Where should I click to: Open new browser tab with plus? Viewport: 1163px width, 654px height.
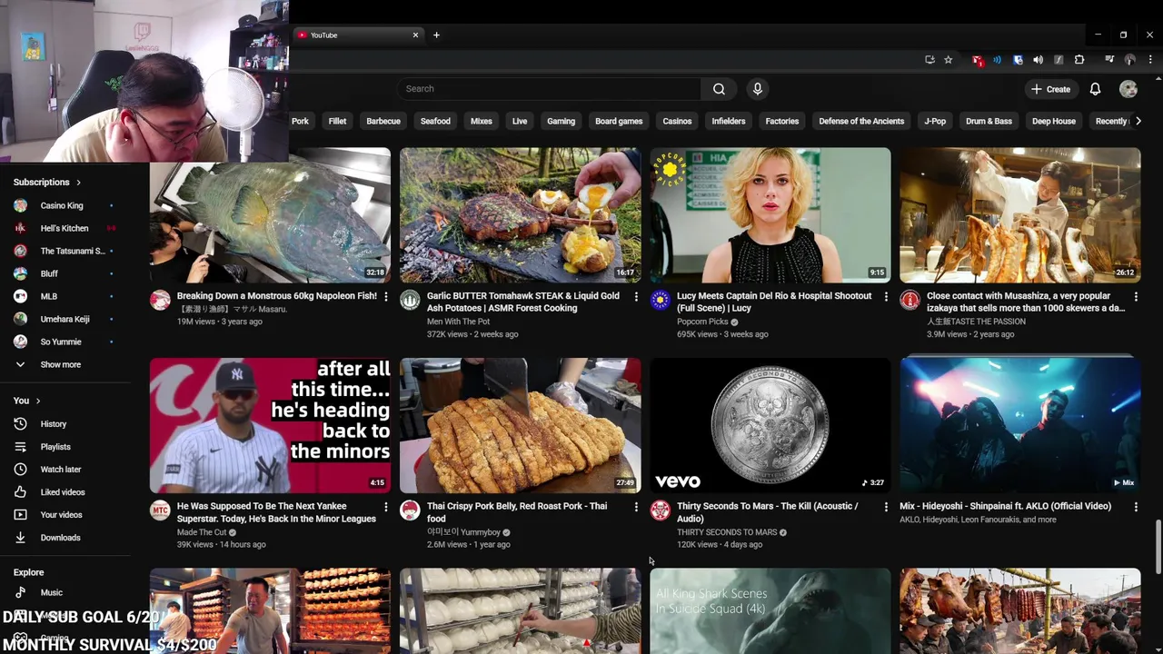(x=436, y=35)
